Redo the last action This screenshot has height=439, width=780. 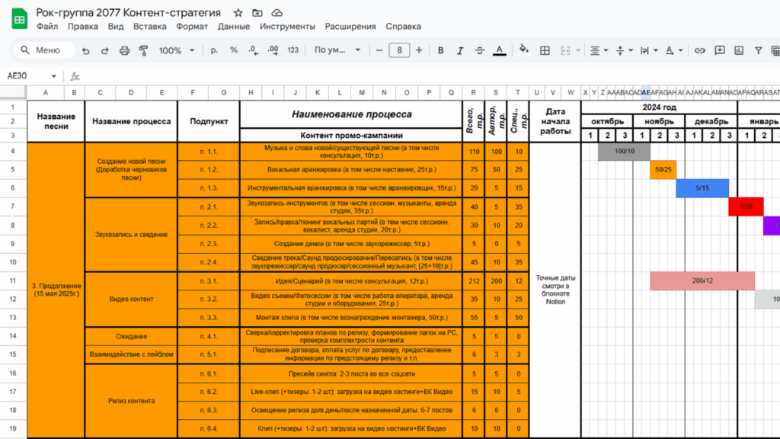click(x=104, y=50)
